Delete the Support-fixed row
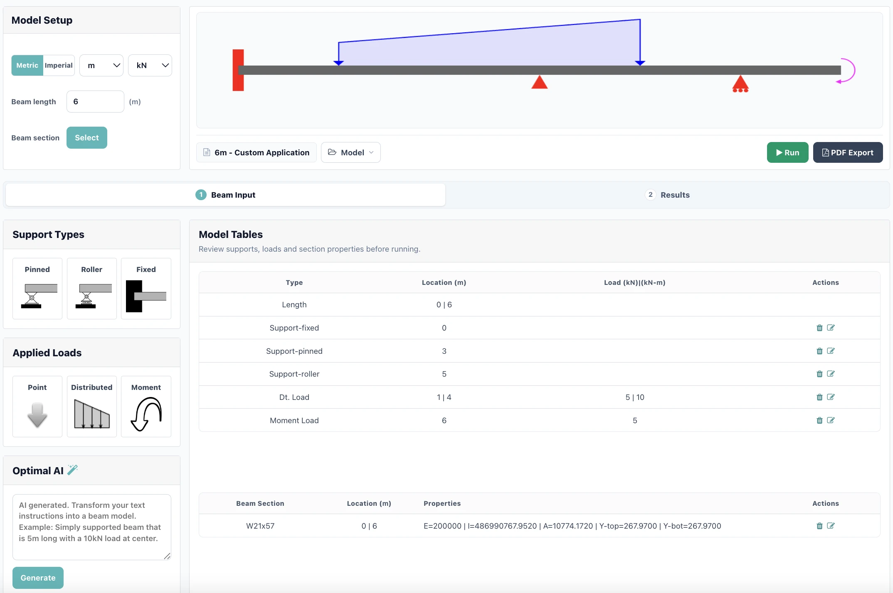 click(x=819, y=328)
